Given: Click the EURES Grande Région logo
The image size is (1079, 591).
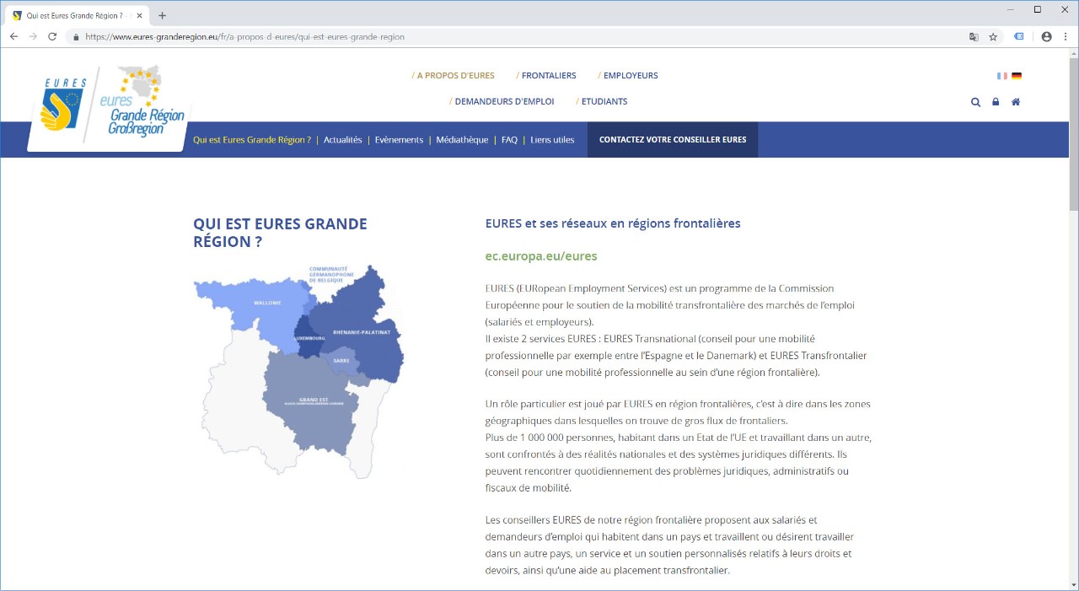Looking at the screenshot, I should point(110,108).
